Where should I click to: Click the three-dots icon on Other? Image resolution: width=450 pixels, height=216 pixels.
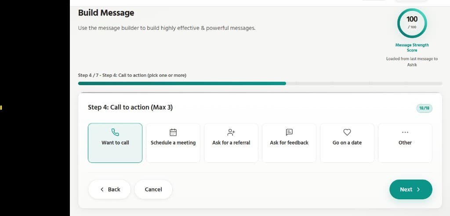point(405,132)
